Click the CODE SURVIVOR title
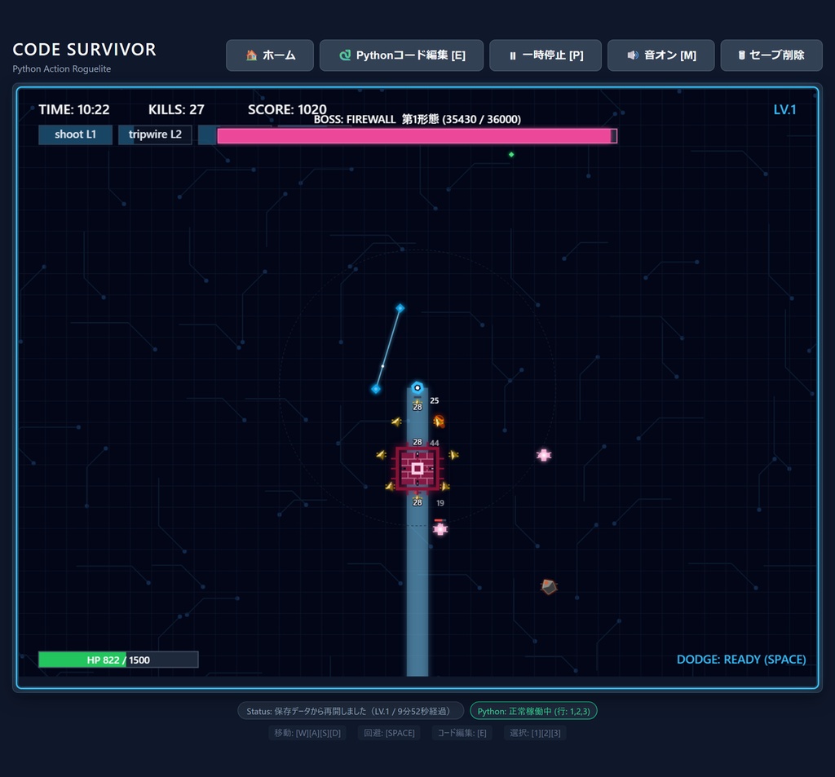Image resolution: width=835 pixels, height=777 pixels. [84, 50]
